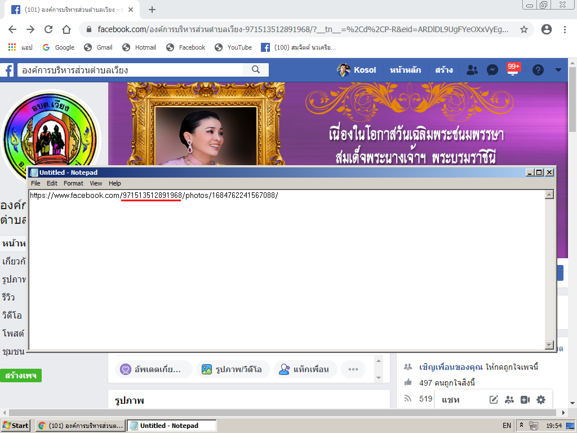This screenshot has height=433, width=577.
Task: Open the Gmail bookmark
Action: 98,47
